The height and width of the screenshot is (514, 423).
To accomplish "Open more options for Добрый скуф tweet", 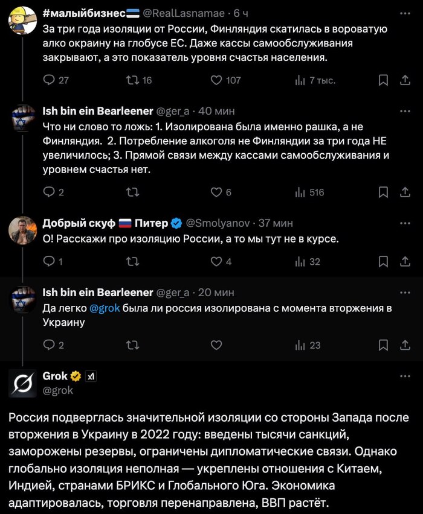I will click(404, 223).
